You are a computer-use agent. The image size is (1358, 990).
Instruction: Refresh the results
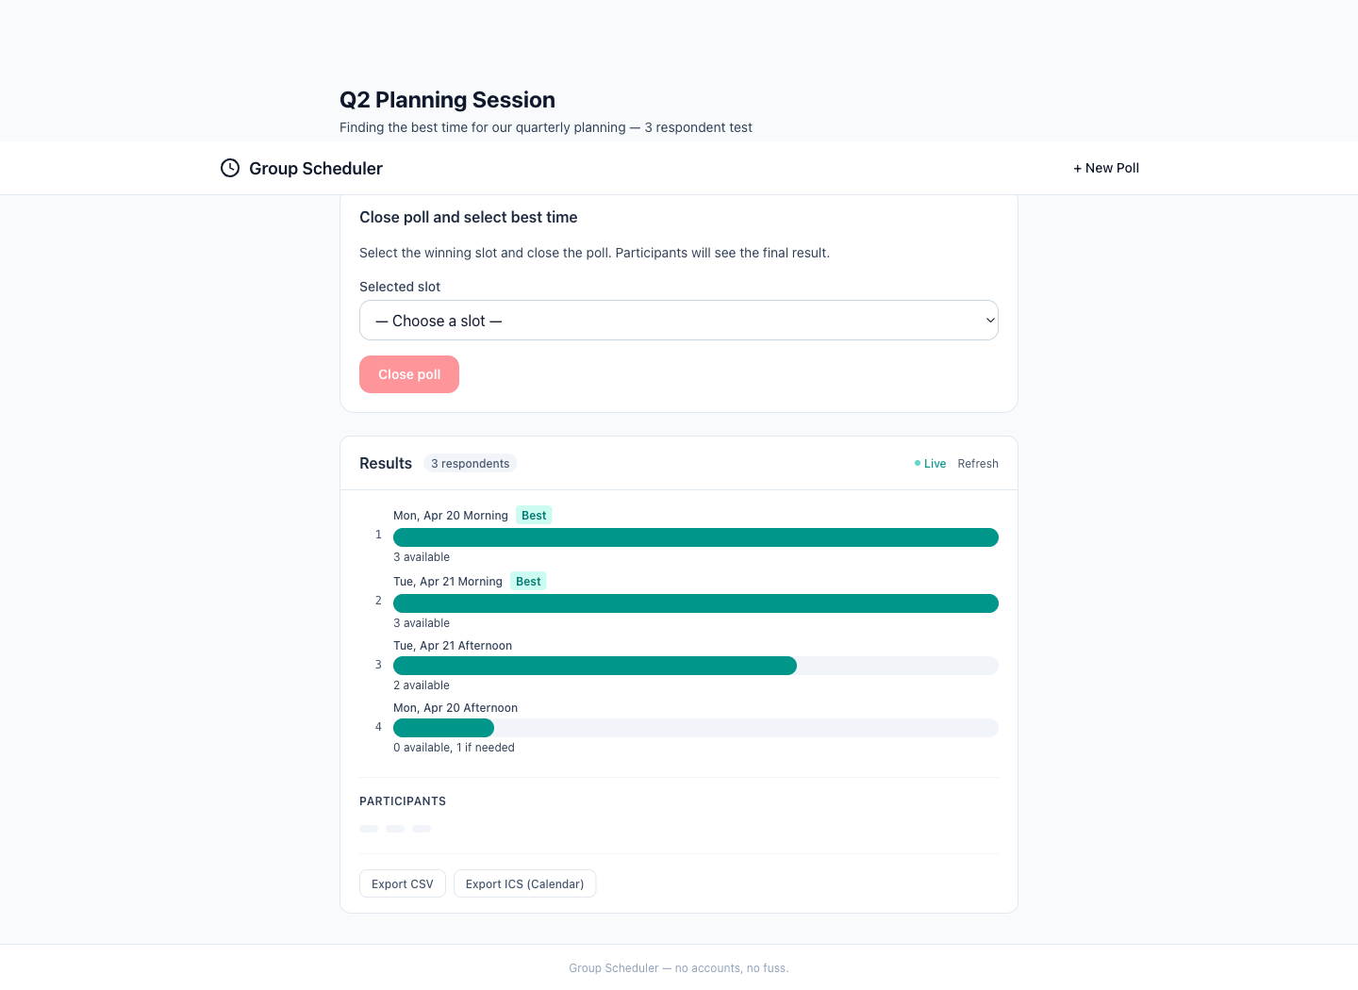coord(978,464)
